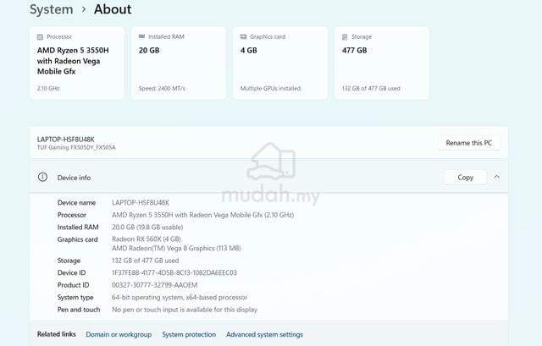Screen dimensions: 542x346
Task: Click the 2.10 GHz text in Processor card
Action: pyautogui.click(x=48, y=88)
